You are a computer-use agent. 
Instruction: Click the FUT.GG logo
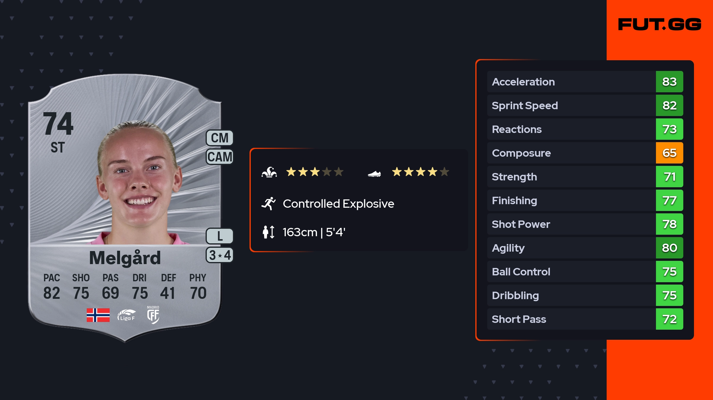pos(660,24)
